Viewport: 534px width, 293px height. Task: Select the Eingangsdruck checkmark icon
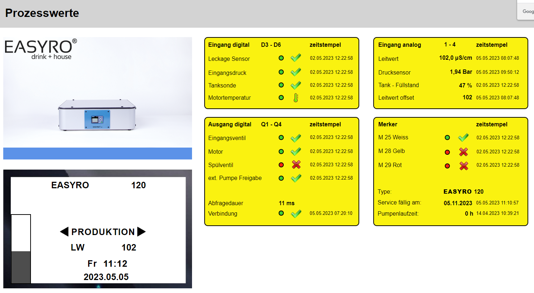point(296,72)
